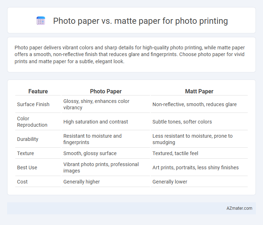Image resolution: width=263 pixels, height=225 pixels.
Task: Click the 'Photo Paper' column header
Action: click(106, 91)
